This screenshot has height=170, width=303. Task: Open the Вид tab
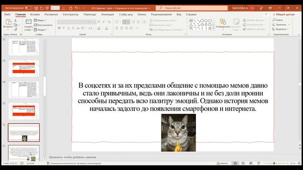[x=179, y=15]
